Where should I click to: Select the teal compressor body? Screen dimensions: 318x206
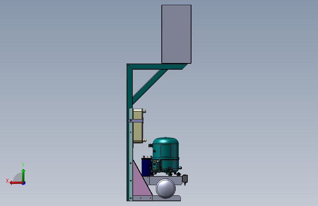tap(166, 155)
